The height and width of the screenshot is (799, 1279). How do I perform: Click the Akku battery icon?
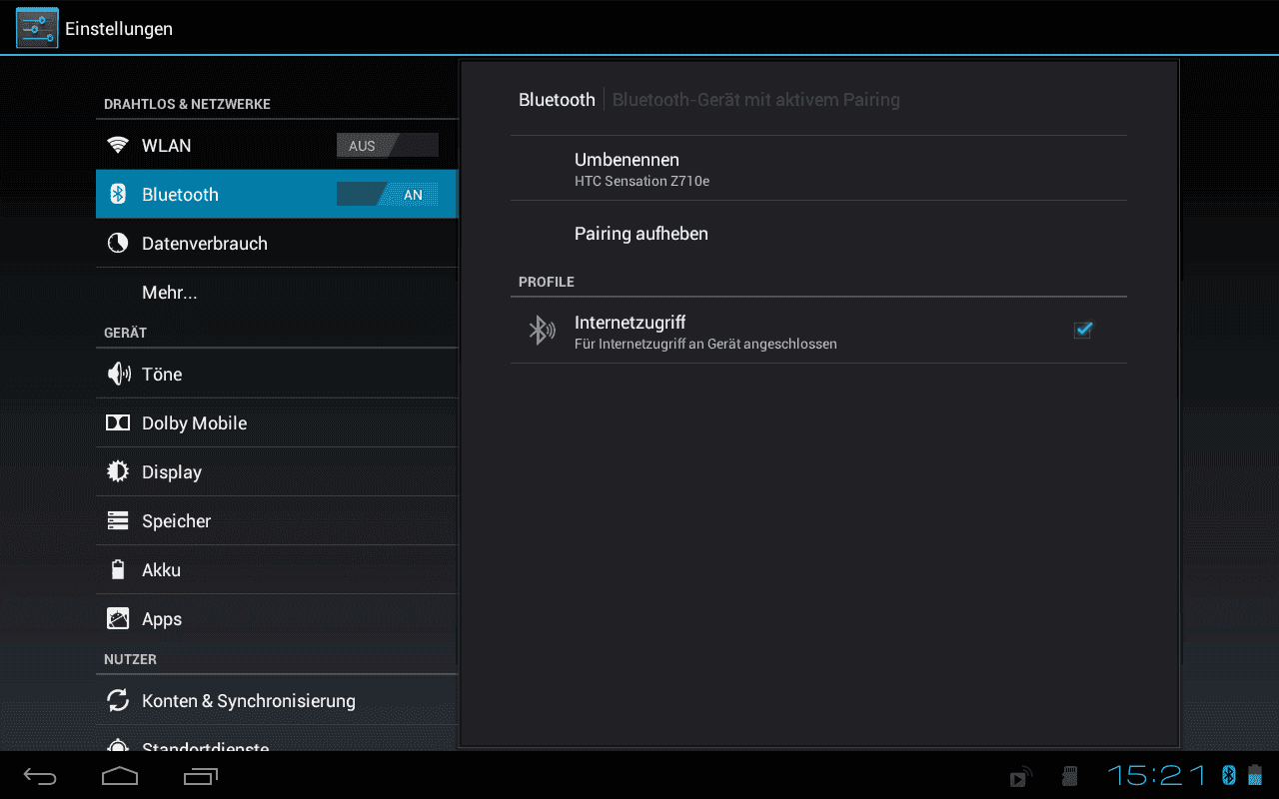point(118,570)
